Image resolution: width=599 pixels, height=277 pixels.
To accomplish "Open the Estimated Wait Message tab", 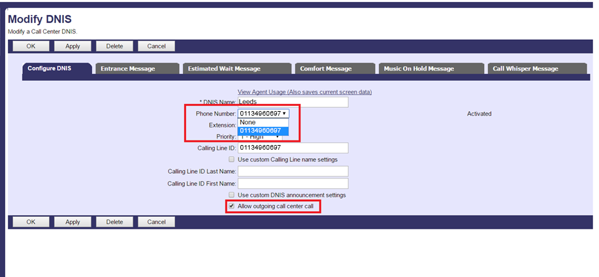I will point(237,69).
